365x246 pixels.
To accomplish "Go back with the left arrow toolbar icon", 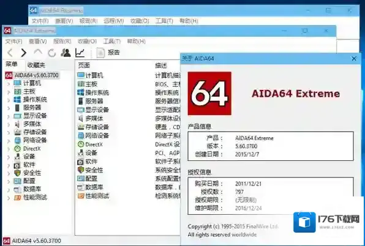I will [x=10, y=53].
